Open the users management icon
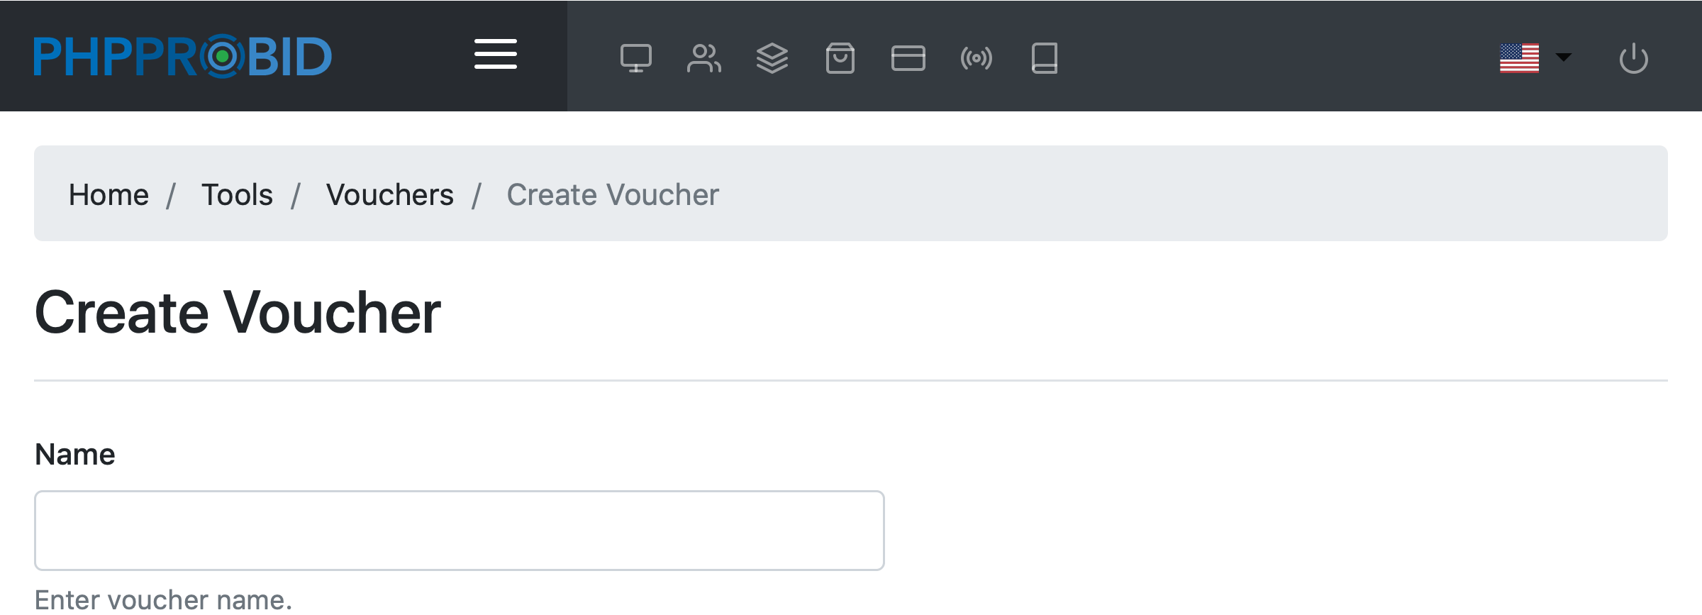Viewport: 1702px width, 615px height. 703,58
